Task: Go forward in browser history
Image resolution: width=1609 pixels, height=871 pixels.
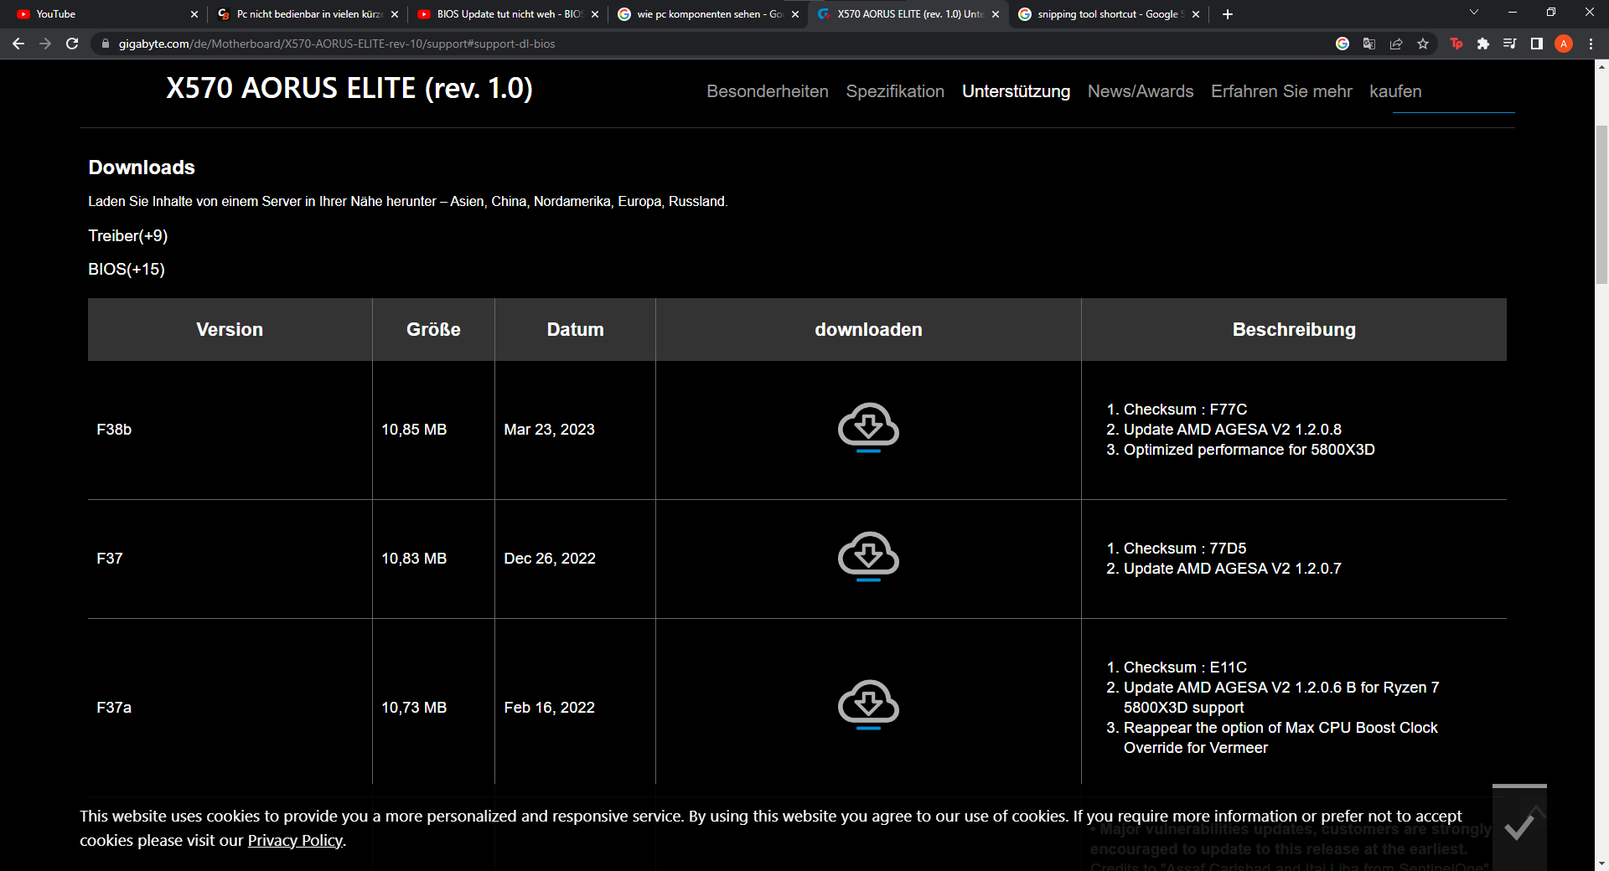Action: pos(45,44)
